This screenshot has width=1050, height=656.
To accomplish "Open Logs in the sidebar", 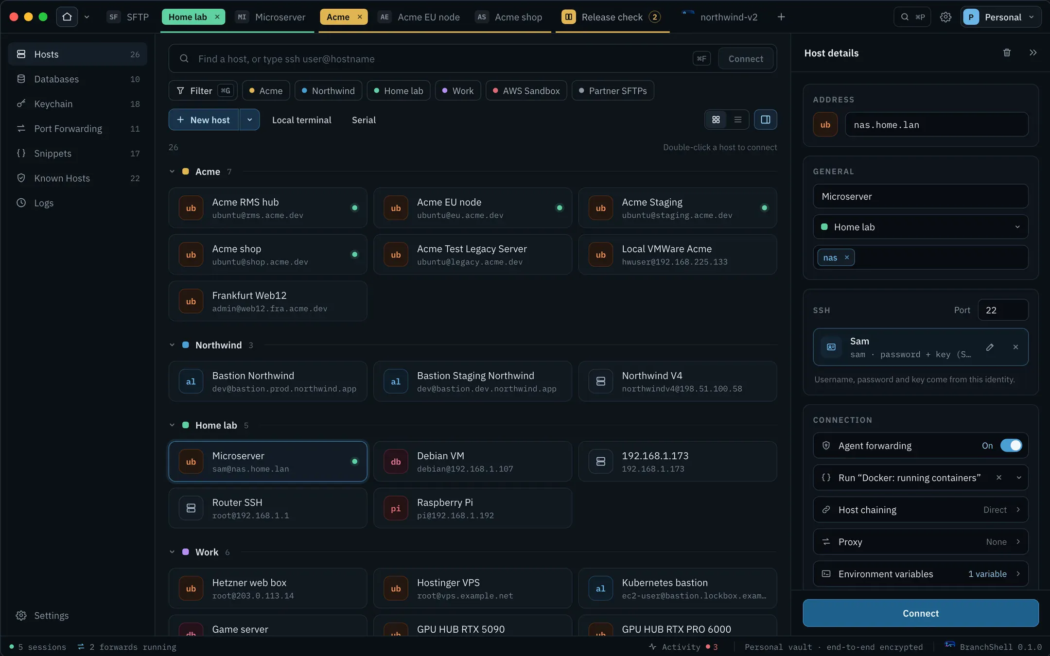I will pos(78,203).
